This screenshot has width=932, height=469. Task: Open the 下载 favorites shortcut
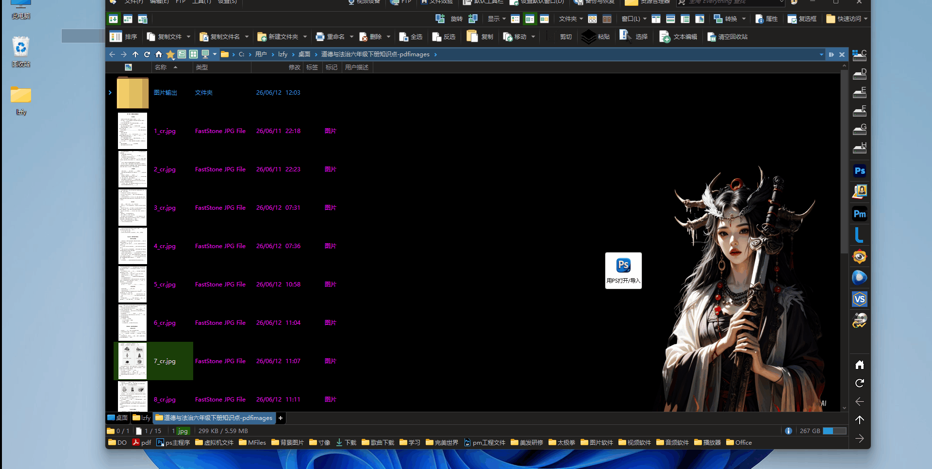click(x=346, y=443)
